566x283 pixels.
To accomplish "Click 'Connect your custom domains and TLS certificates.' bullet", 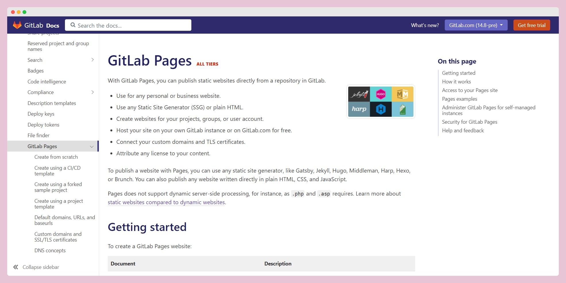I will coord(181,142).
